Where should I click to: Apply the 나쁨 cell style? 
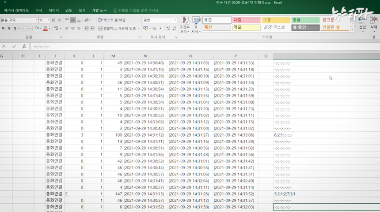point(246,20)
